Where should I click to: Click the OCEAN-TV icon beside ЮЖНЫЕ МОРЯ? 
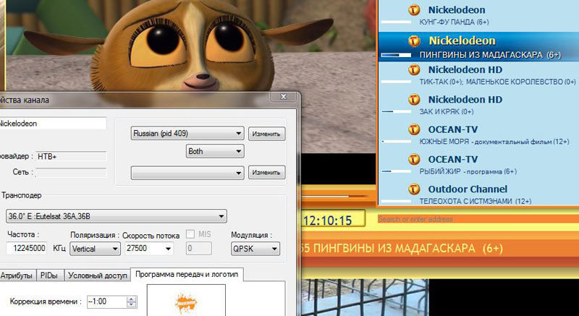click(413, 129)
